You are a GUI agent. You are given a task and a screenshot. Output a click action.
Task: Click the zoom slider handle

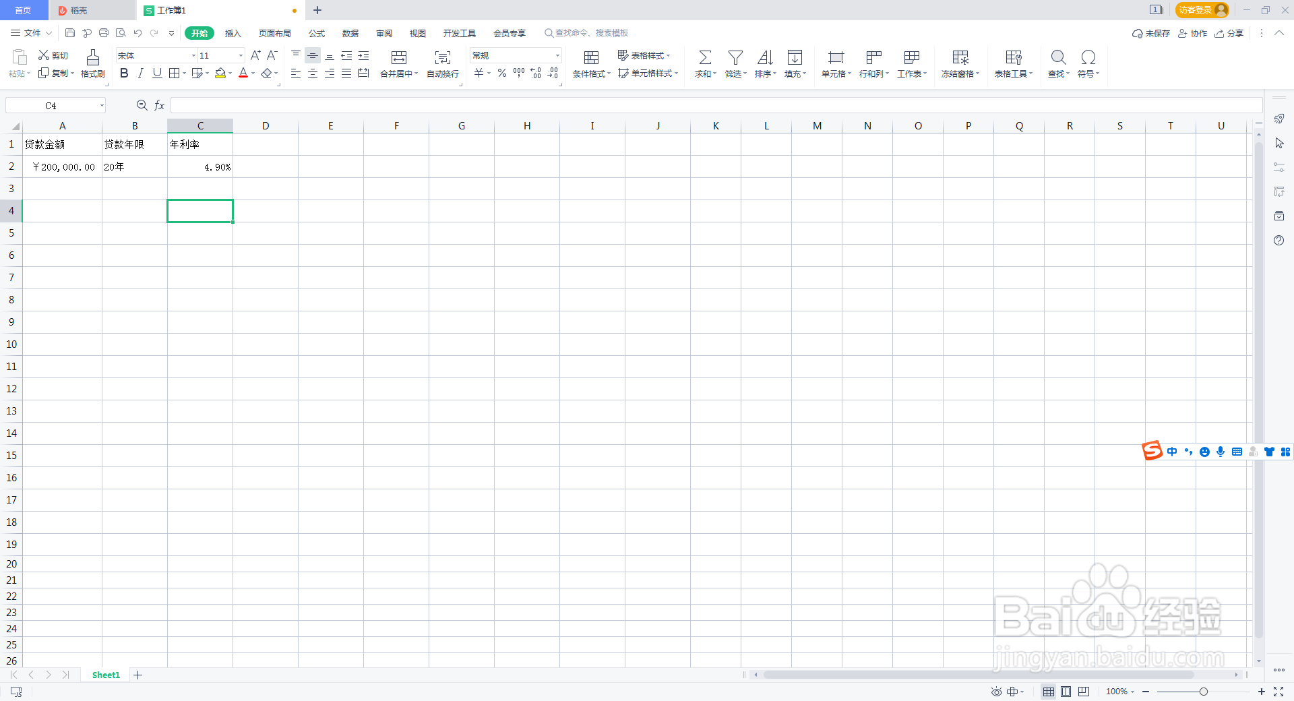pyautogui.click(x=1204, y=692)
